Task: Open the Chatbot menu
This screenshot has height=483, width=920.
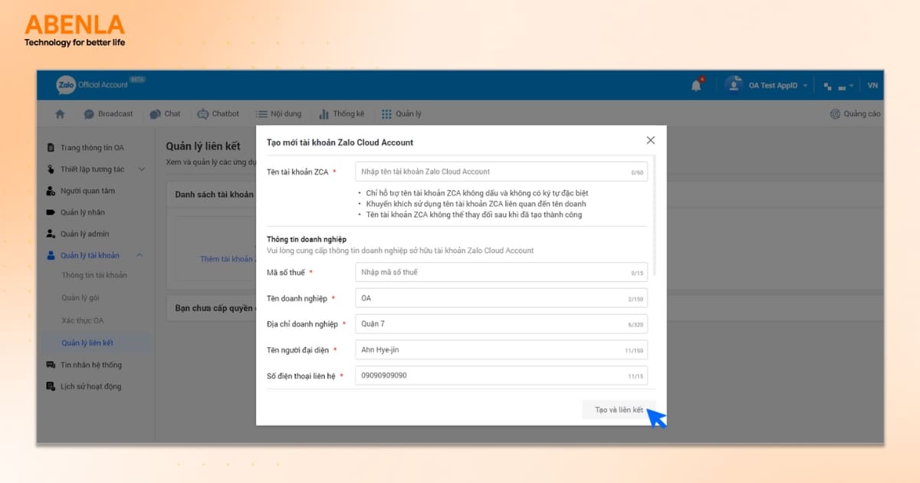Action: (219, 113)
